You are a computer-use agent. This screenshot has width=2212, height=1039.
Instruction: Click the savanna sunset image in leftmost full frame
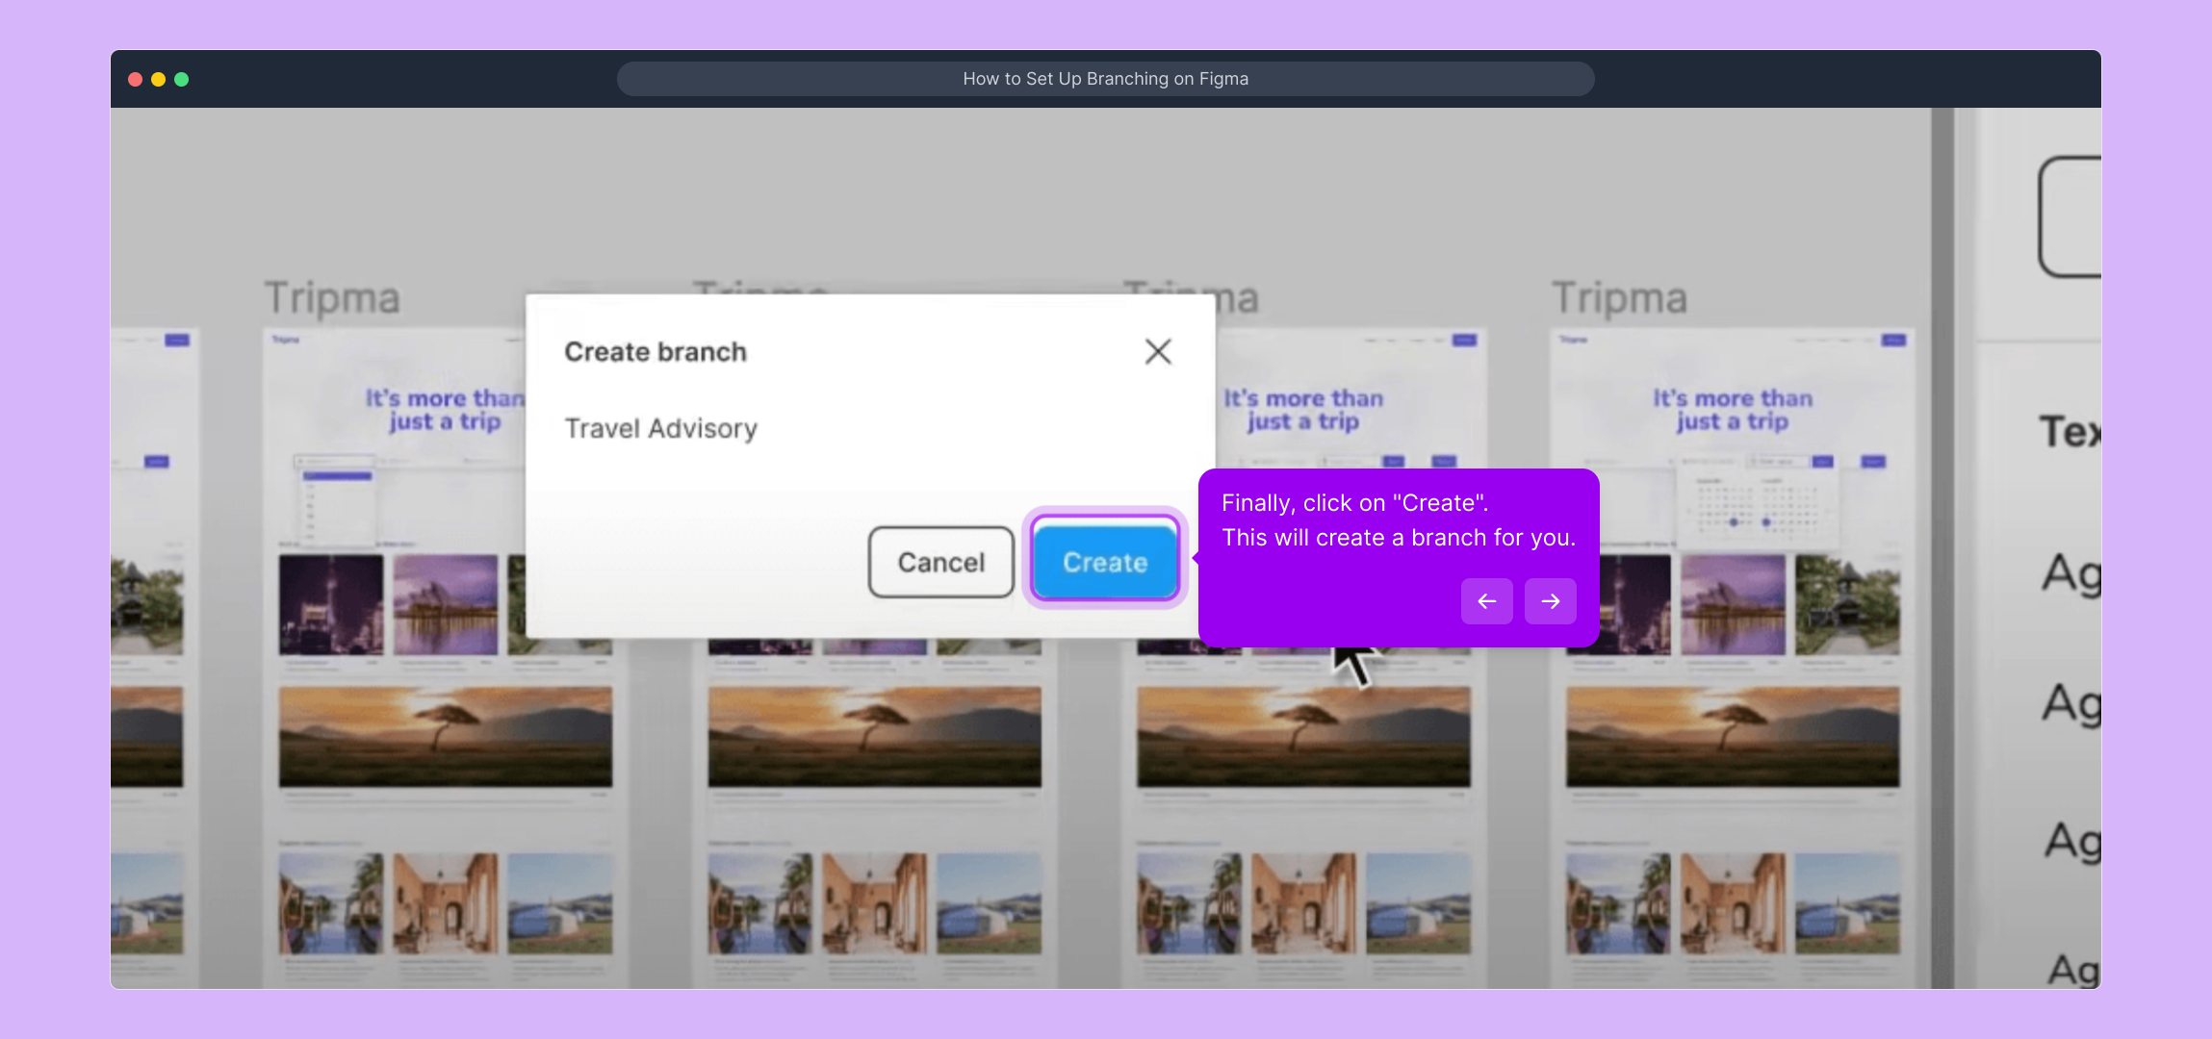[x=445, y=736]
